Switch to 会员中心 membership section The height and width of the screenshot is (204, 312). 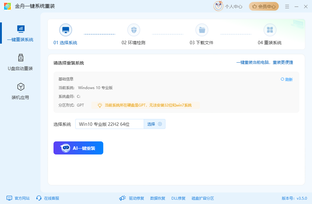(x=263, y=6)
